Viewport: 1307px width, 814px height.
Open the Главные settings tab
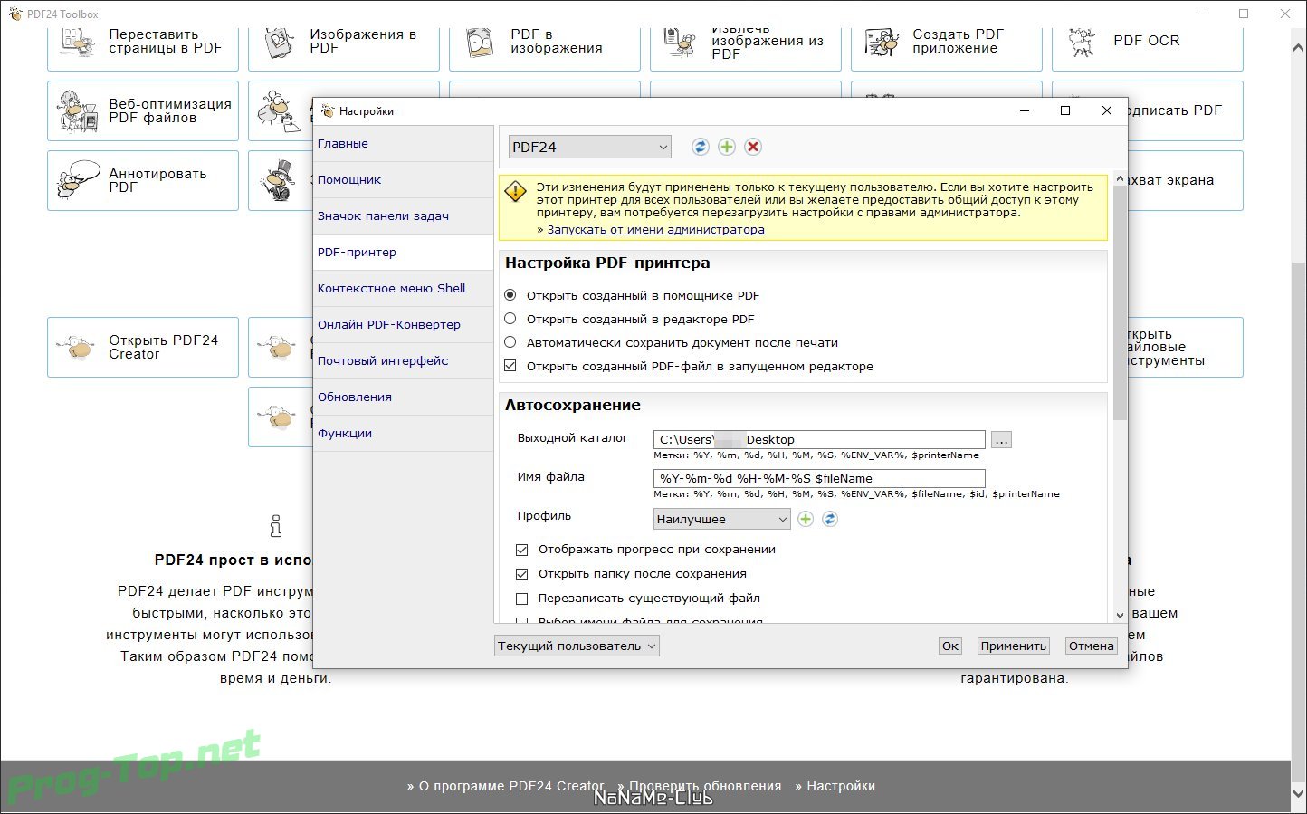(x=403, y=144)
